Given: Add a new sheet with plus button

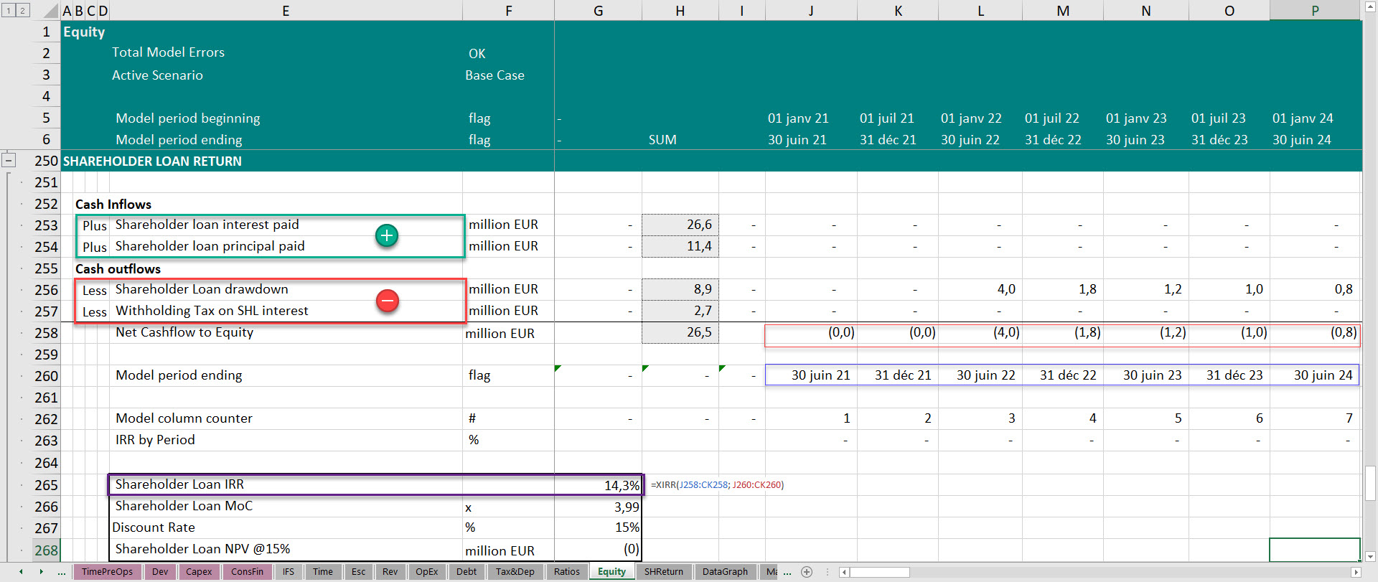Looking at the screenshot, I should pyautogui.click(x=807, y=572).
